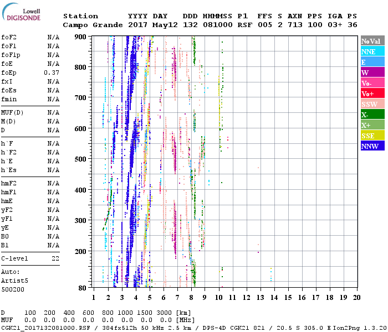Image resolution: width=388 pixels, height=332 pixels.
Task: Click the B0 parameter label
Action: tap(5, 237)
